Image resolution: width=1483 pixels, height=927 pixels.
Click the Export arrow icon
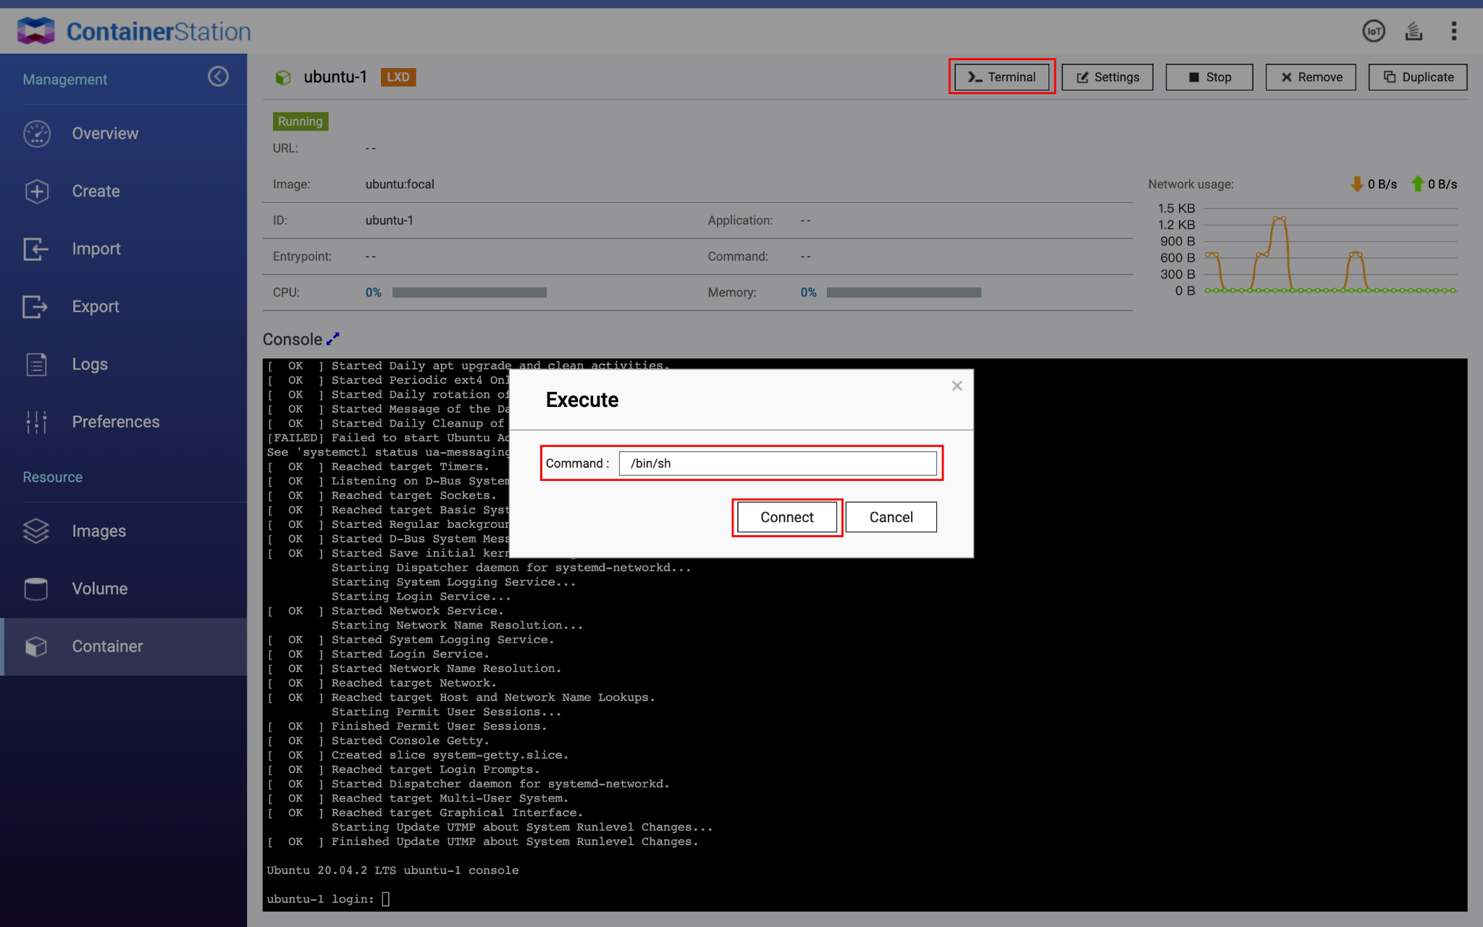click(35, 306)
